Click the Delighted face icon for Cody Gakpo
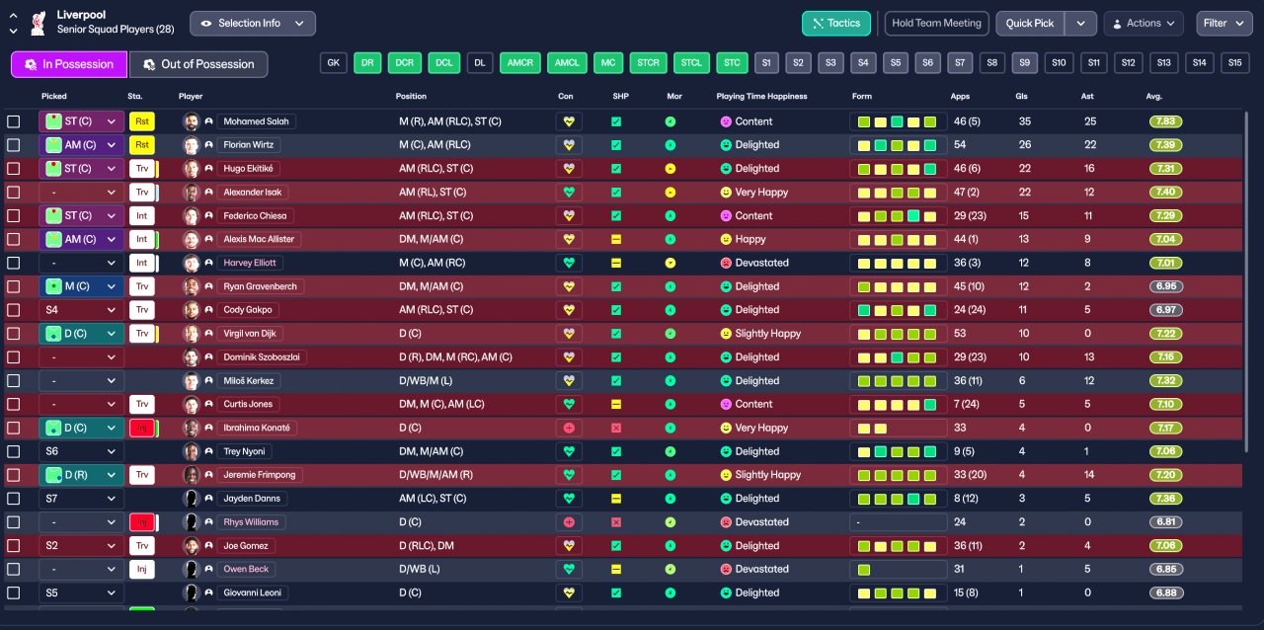This screenshot has width=1264, height=630. pyautogui.click(x=726, y=310)
